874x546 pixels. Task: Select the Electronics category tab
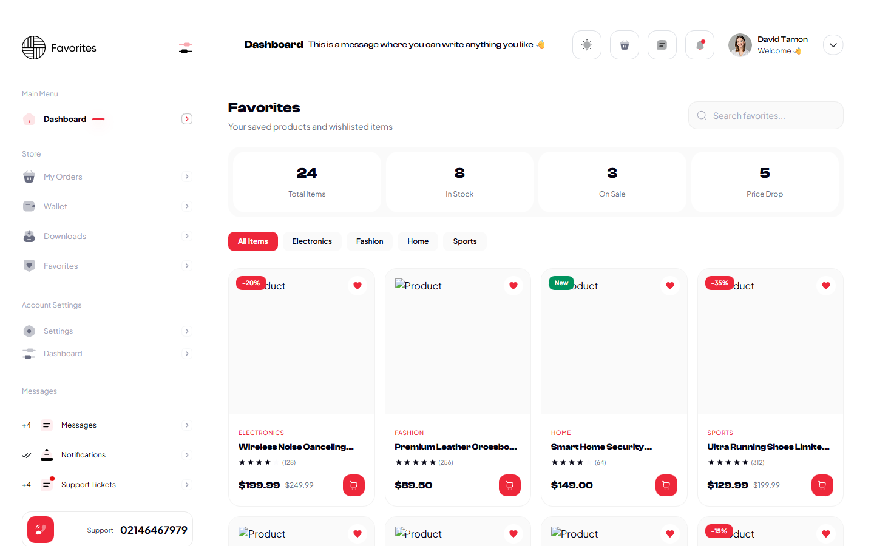pyautogui.click(x=312, y=241)
